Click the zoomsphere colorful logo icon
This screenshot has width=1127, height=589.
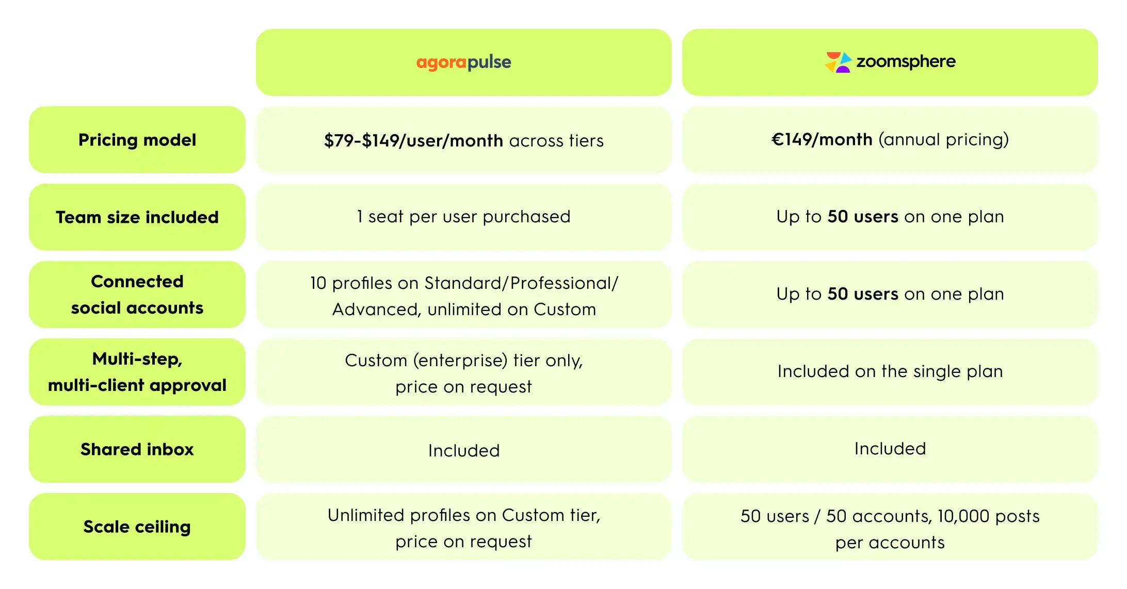838,62
